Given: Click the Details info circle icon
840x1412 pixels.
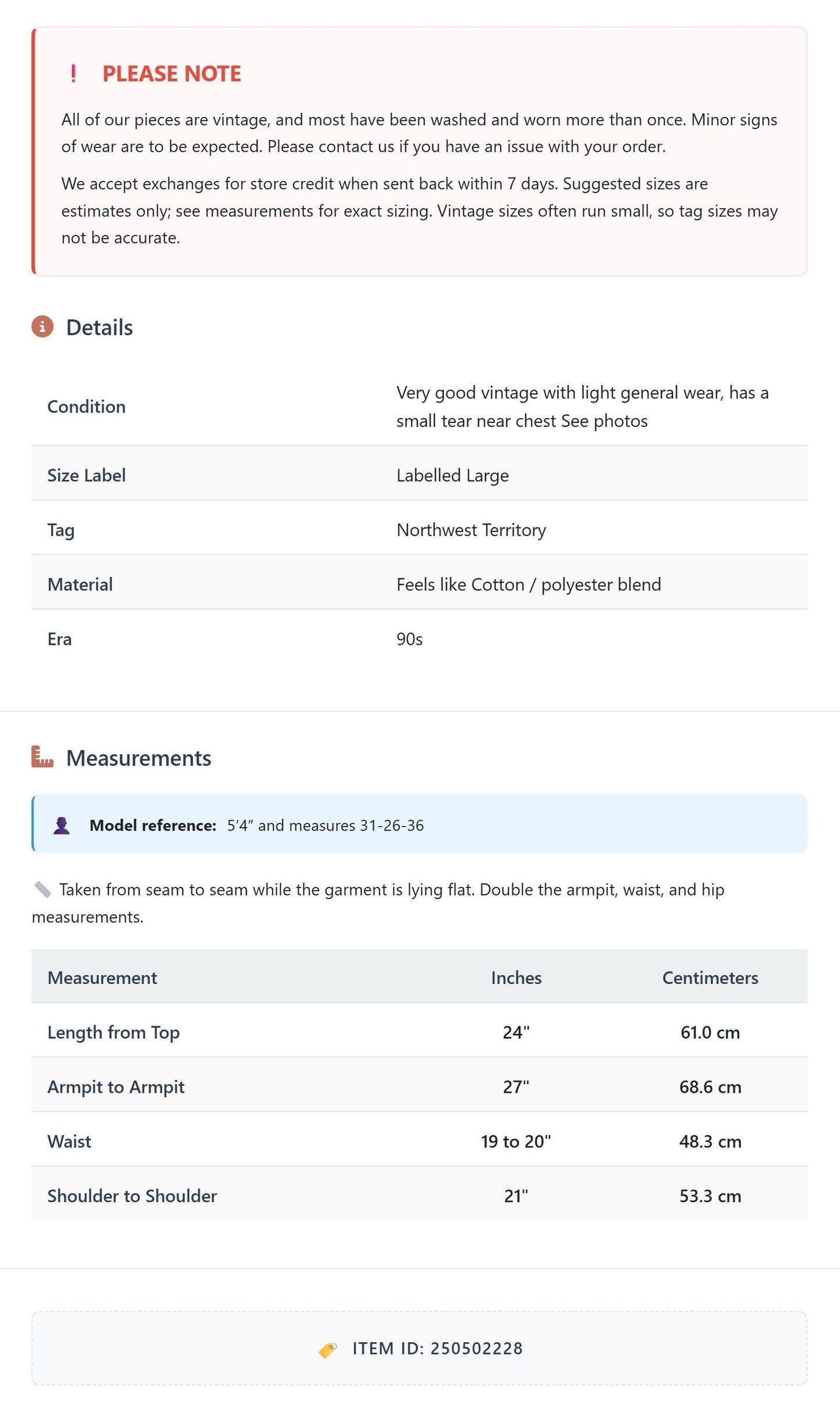Looking at the screenshot, I should coord(42,327).
